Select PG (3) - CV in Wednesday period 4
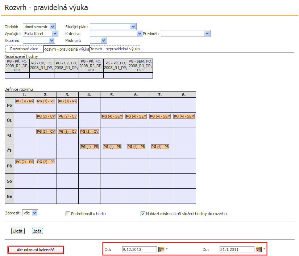 tap(90, 131)
